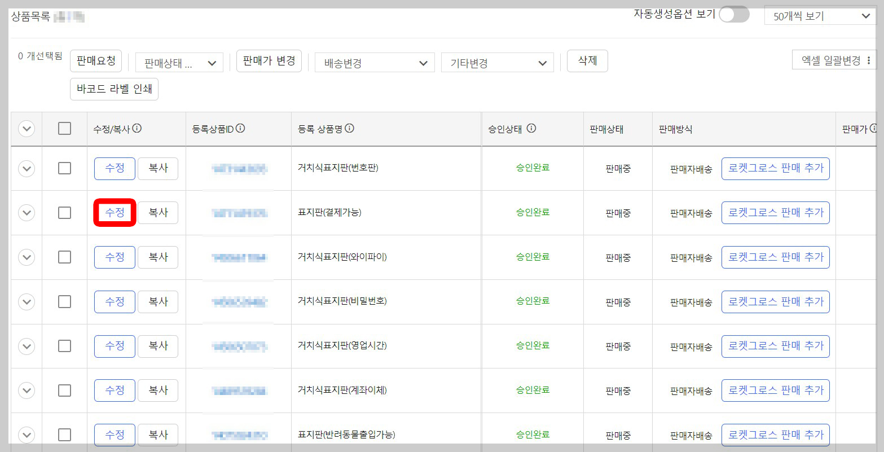This screenshot has height=452, width=884.
Task: Open the 배송변경 dropdown
Action: pyautogui.click(x=374, y=63)
